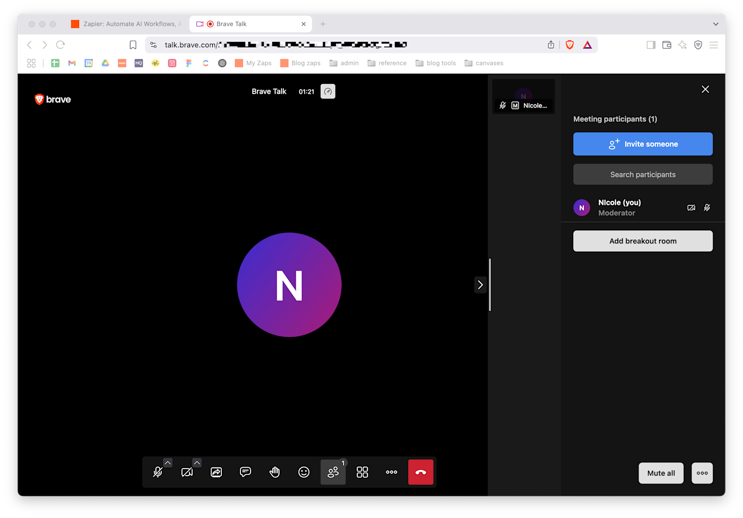Open the chat panel
Image resolution: width=743 pixels, height=518 pixels.
pos(245,472)
